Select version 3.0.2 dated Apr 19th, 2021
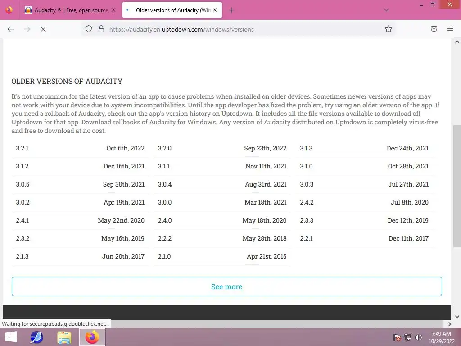Screen dimensions: 461x346 click(80, 202)
